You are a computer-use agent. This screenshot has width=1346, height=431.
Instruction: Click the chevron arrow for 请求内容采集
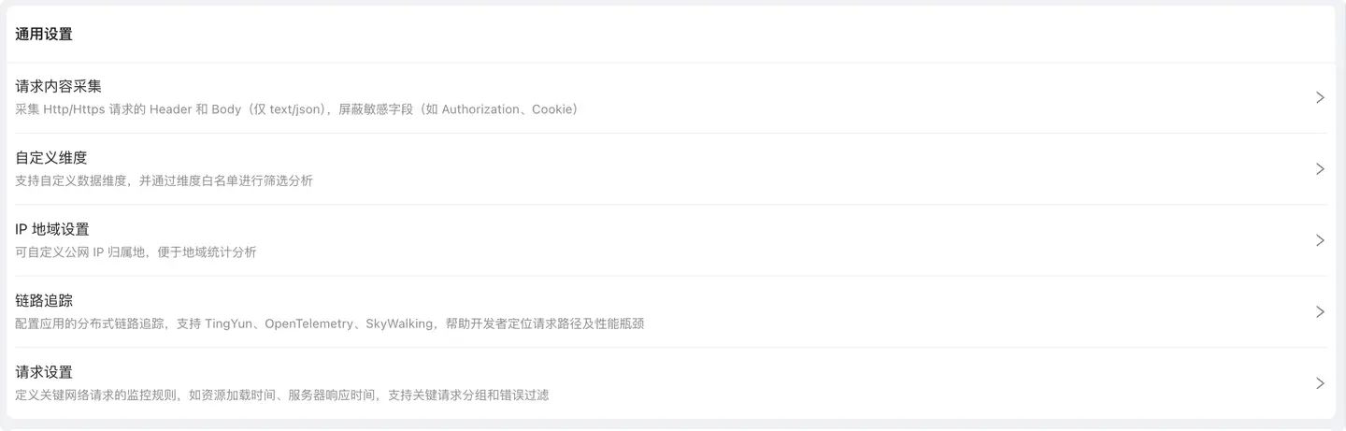(x=1320, y=97)
